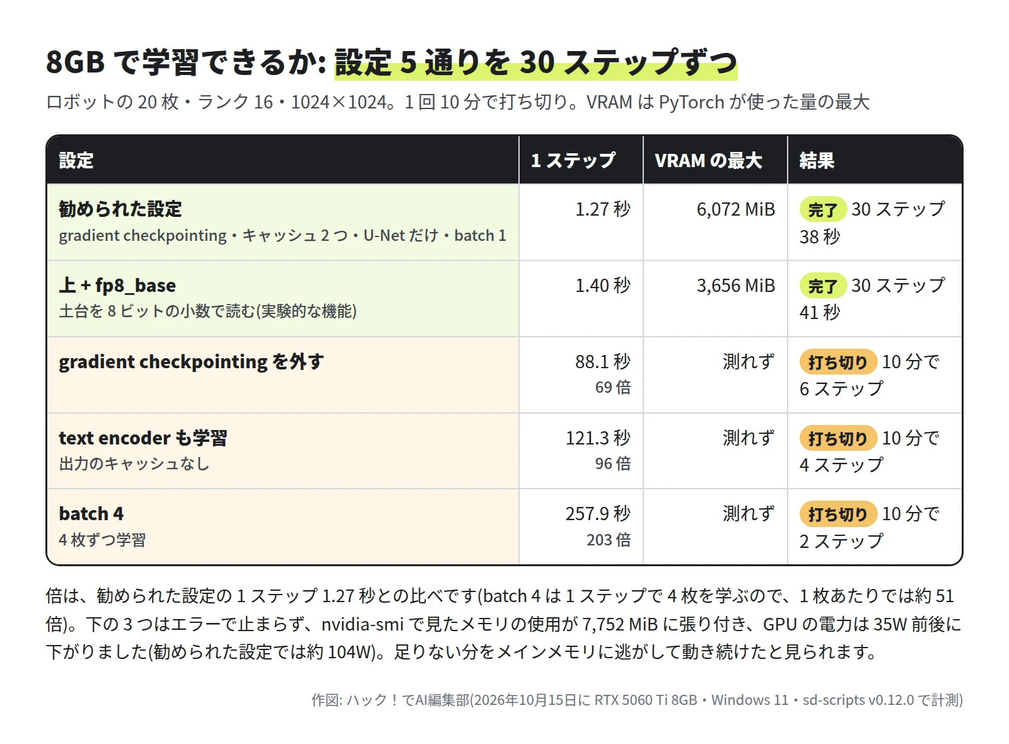The image size is (1009, 744).
Task: Click the '土台を 8 ビットの小数で読む' description
Action: coord(208,311)
